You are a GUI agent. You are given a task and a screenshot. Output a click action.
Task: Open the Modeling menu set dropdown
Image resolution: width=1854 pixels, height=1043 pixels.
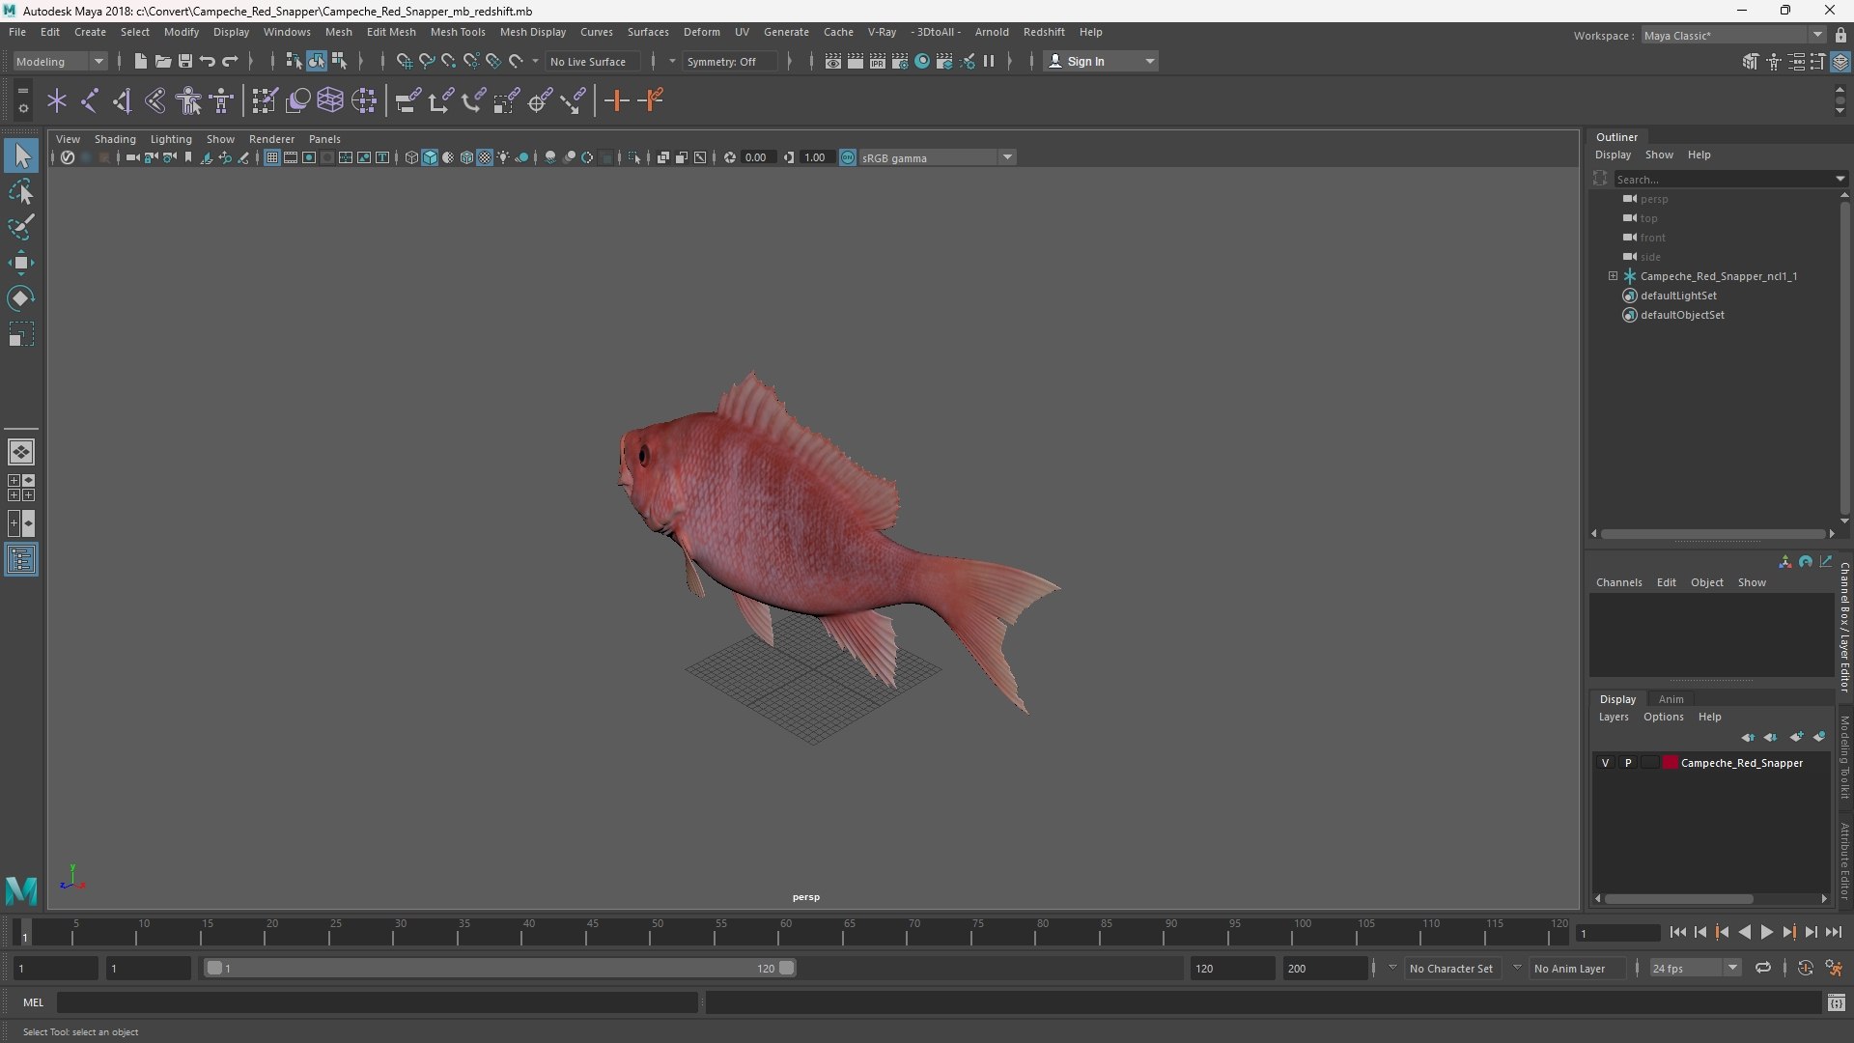pyautogui.click(x=60, y=61)
